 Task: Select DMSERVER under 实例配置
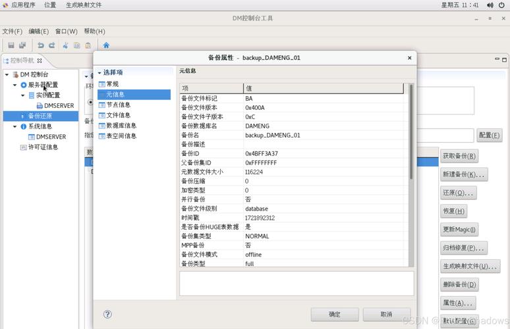[x=55, y=106]
